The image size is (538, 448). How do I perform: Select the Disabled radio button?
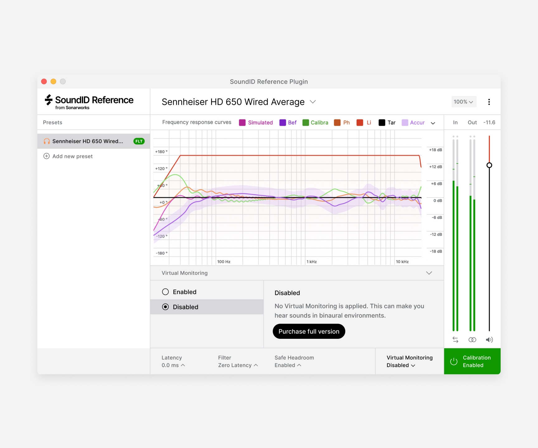[165, 307]
